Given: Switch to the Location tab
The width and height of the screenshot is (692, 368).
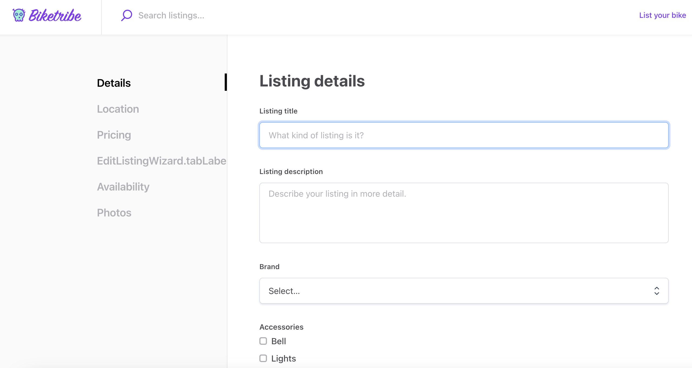Looking at the screenshot, I should (x=118, y=109).
